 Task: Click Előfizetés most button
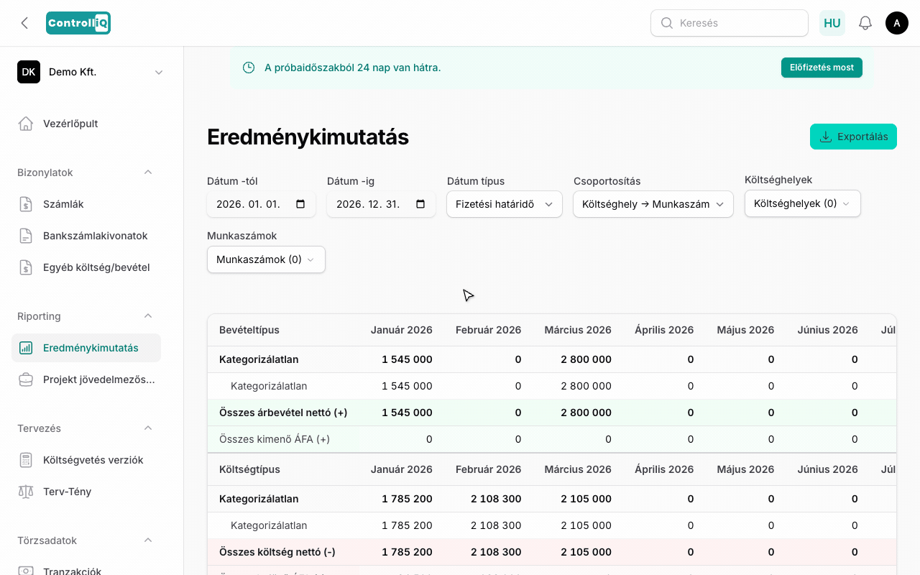pyautogui.click(x=822, y=68)
